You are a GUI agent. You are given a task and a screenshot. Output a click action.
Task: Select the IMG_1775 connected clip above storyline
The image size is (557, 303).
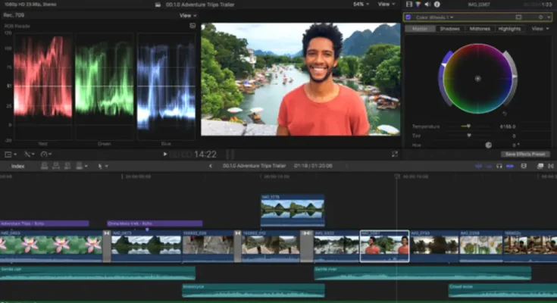(x=293, y=210)
